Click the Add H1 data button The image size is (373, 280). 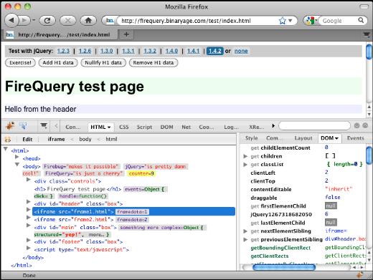click(58, 63)
